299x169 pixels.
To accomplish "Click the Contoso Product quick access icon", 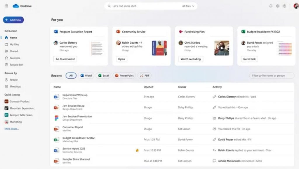I will [6, 102].
